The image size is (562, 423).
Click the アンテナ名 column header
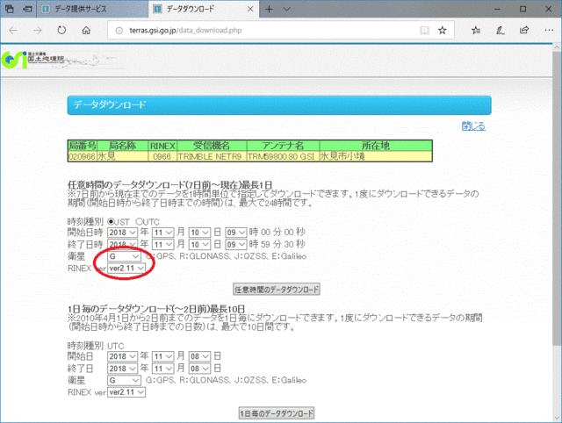click(x=283, y=146)
